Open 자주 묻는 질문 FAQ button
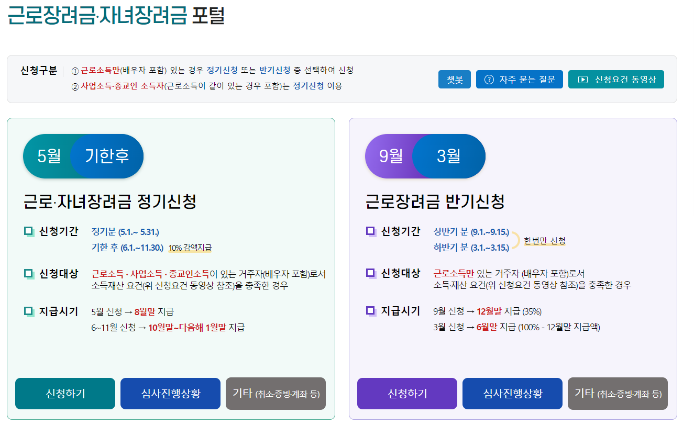 (x=520, y=80)
